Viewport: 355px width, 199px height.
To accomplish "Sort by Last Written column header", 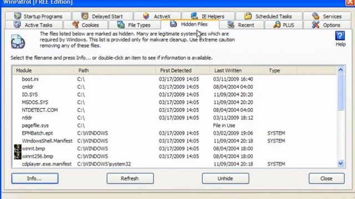I will [237, 70].
